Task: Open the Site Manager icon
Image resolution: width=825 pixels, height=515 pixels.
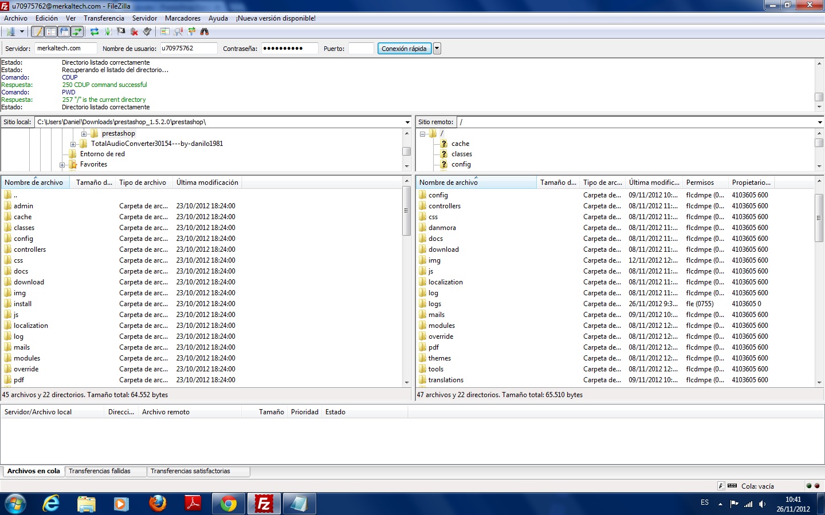Action: point(10,32)
